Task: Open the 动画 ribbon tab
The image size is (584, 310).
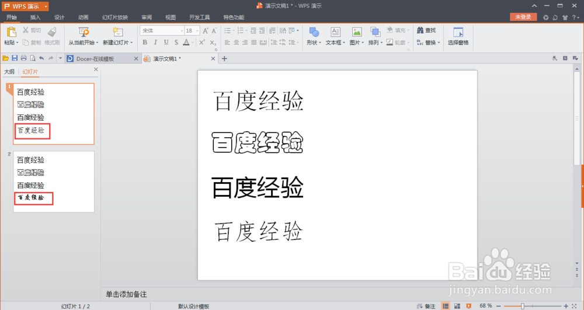Action: (84, 17)
